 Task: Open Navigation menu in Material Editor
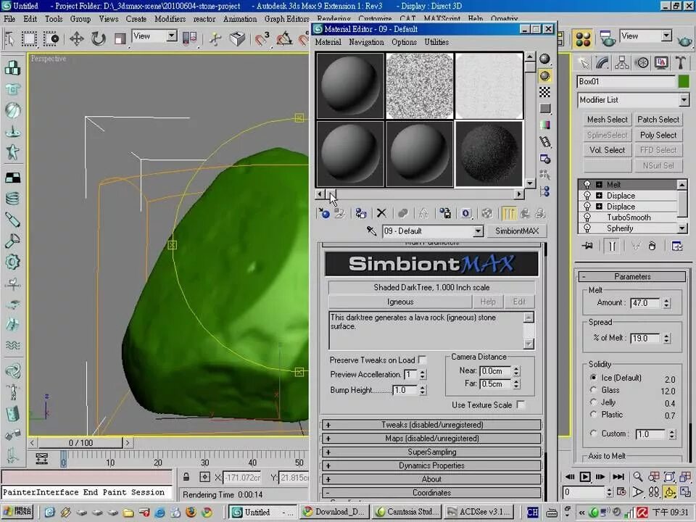[366, 42]
